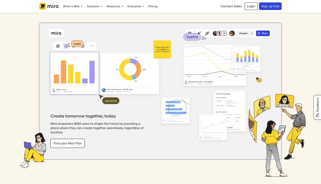The image size is (321, 184).
Task: Click the lock icon in the widget toolbar
Action: [83, 46]
